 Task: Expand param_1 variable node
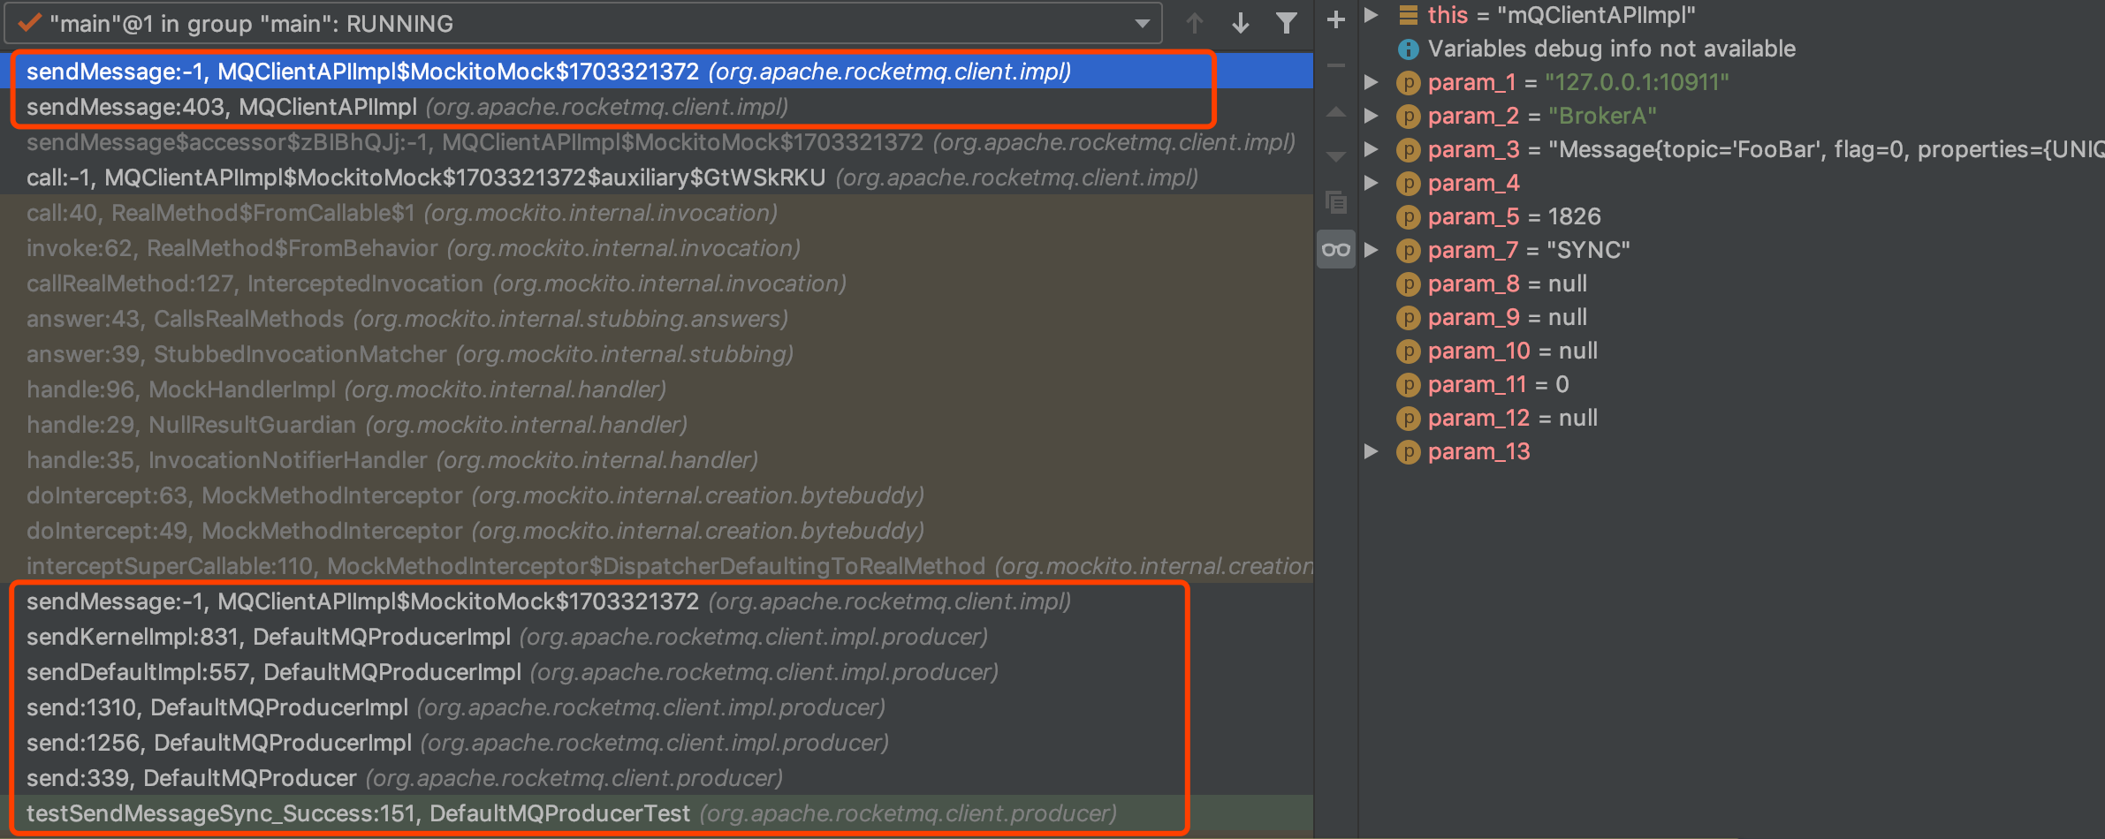pyautogui.click(x=1372, y=82)
